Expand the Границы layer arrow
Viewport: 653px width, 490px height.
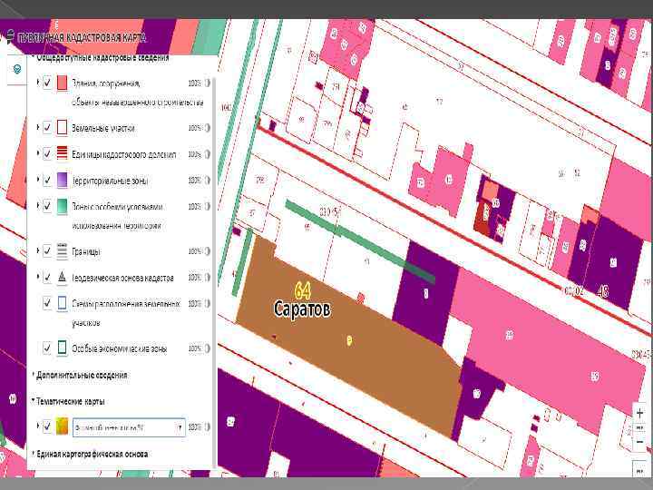click(38, 250)
